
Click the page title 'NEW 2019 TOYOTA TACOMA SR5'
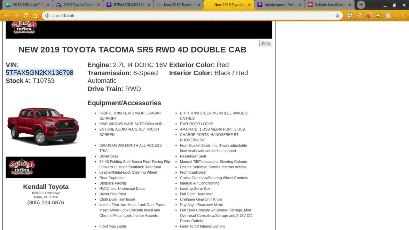[x=132, y=50]
